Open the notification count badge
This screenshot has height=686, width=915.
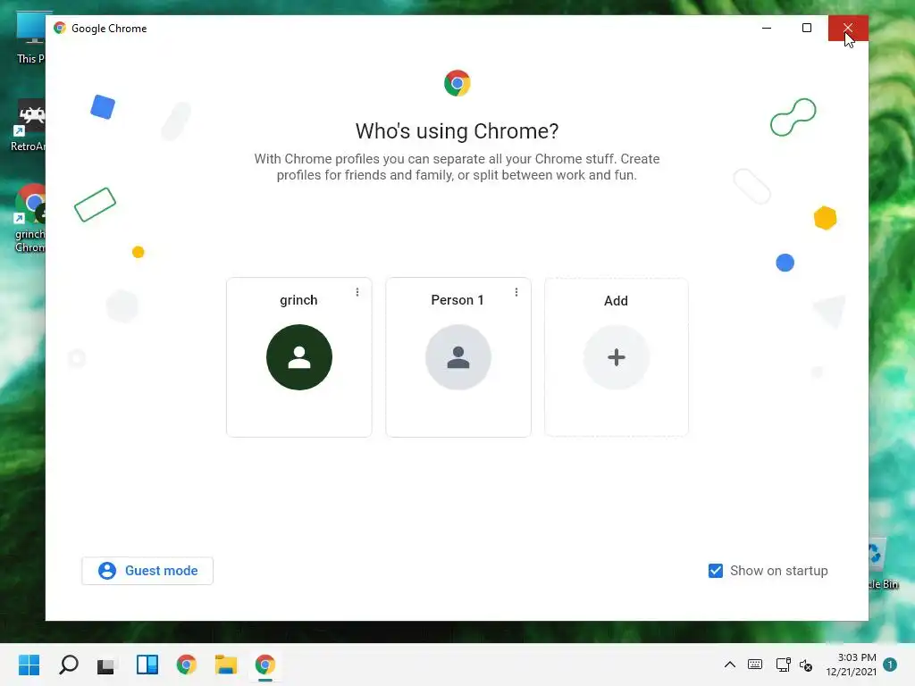click(x=890, y=665)
